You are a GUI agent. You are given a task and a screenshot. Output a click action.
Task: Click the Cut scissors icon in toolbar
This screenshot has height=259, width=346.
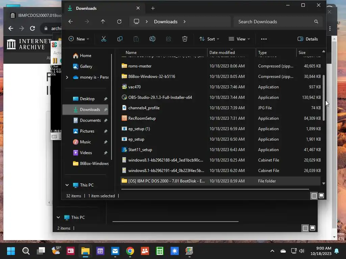103,39
